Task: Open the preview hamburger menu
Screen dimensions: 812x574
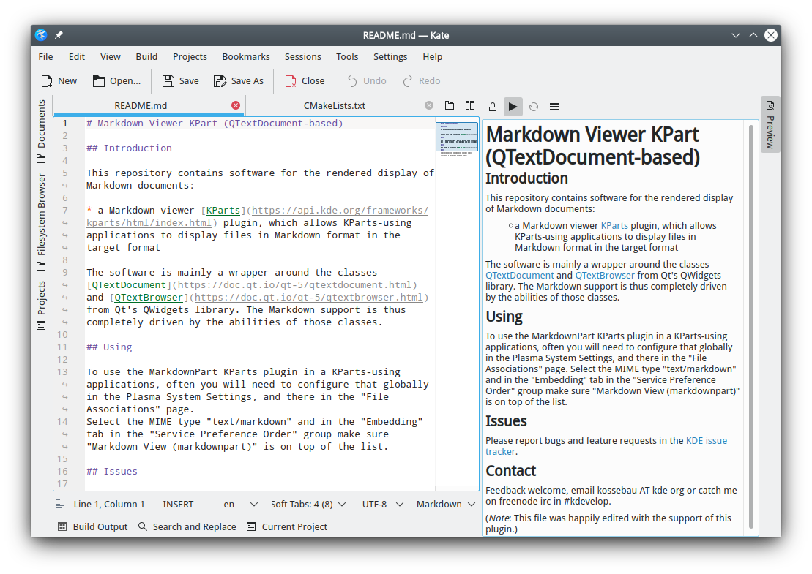Action: (x=554, y=107)
